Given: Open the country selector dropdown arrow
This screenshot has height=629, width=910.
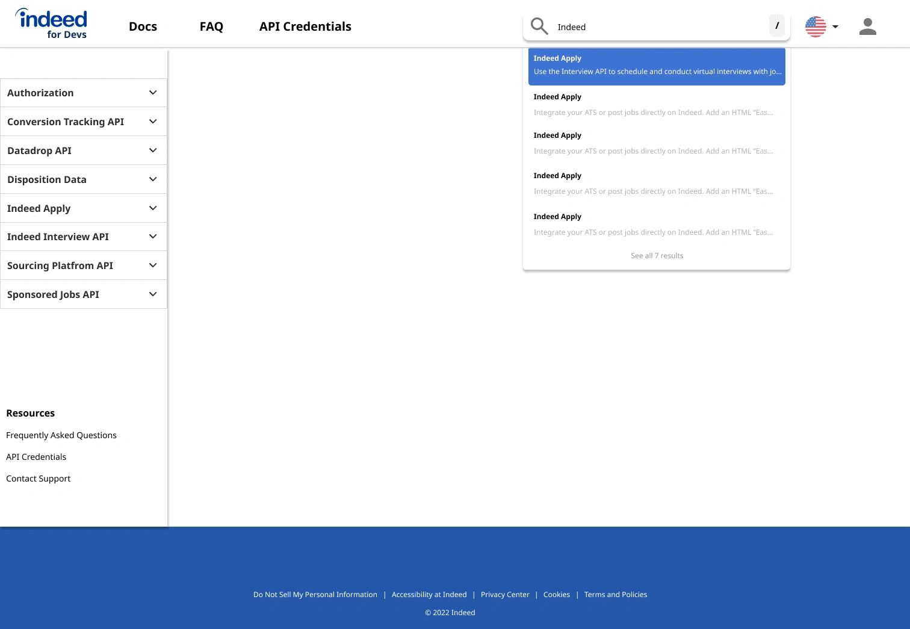Looking at the screenshot, I should [835, 26].
